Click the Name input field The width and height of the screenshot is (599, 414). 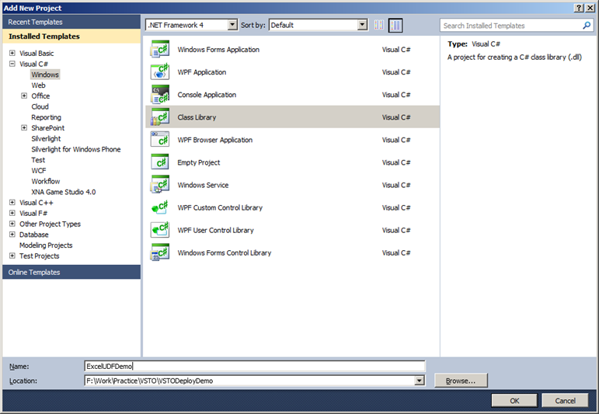254,367
